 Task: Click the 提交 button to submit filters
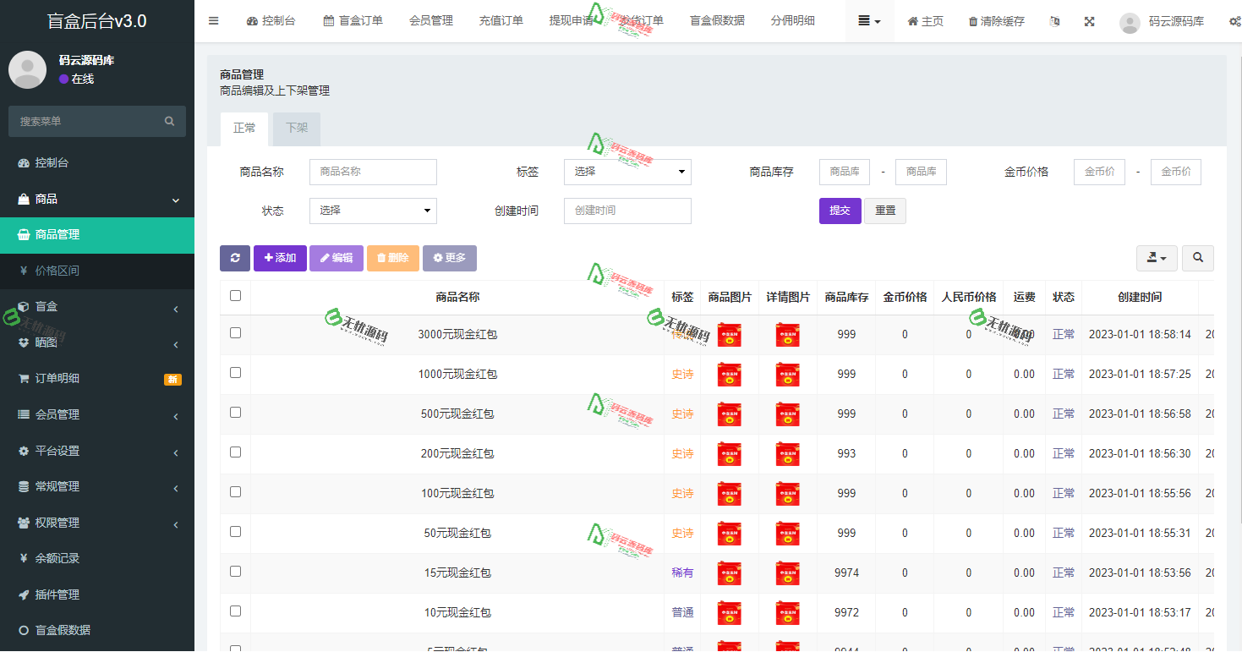pyautogui.click(x=840, y=210)
